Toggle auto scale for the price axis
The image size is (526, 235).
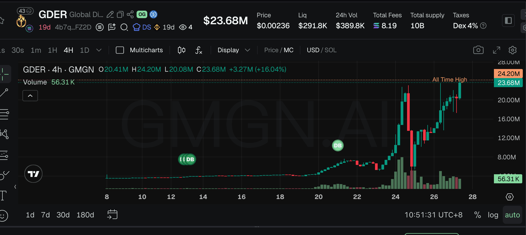tap(512, 215)
